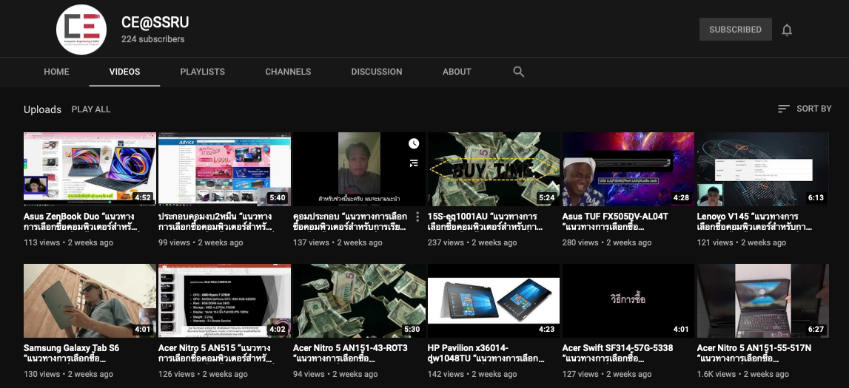
Task: Open the CHANNELS tab
Action: tap(288, 72)
